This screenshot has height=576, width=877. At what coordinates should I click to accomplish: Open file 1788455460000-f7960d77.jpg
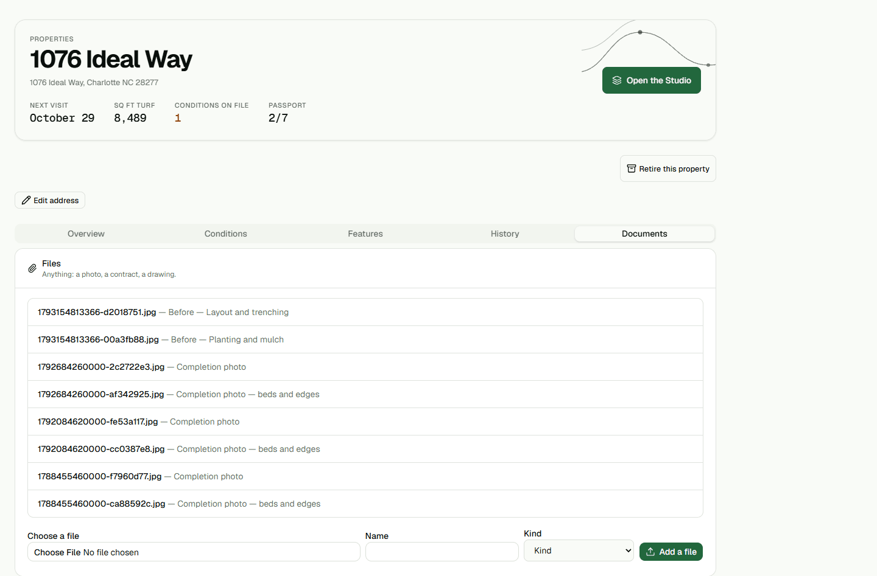(100, 476)
